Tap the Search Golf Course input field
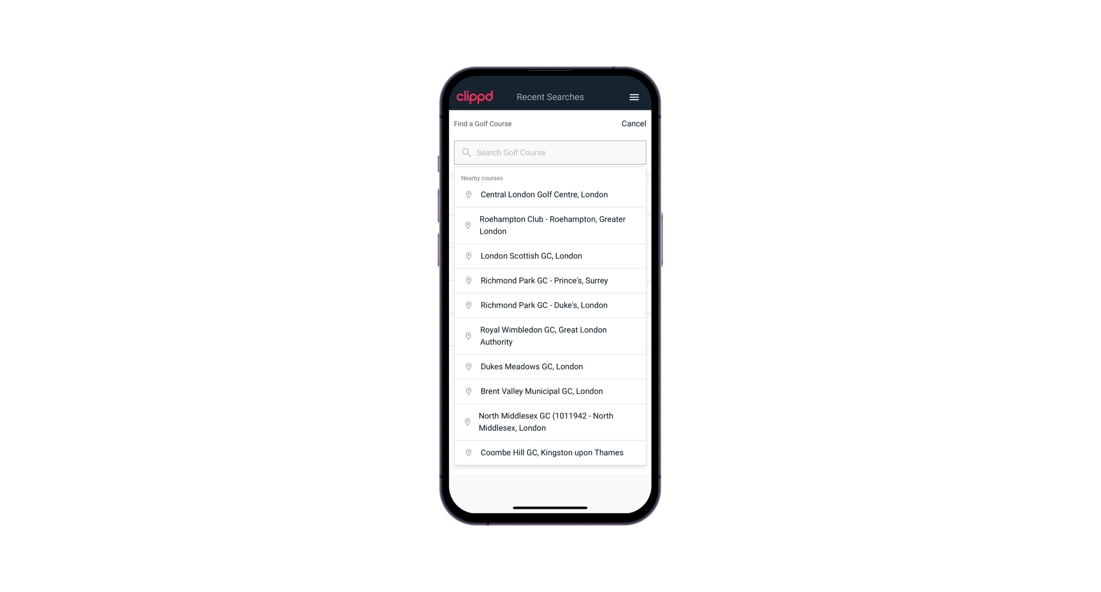Viewport: 1101px width, 592px height. pos(550,152)
